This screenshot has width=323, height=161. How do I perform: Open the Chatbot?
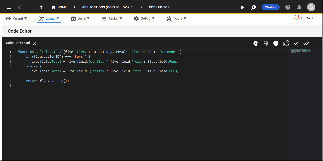[271, 7]
